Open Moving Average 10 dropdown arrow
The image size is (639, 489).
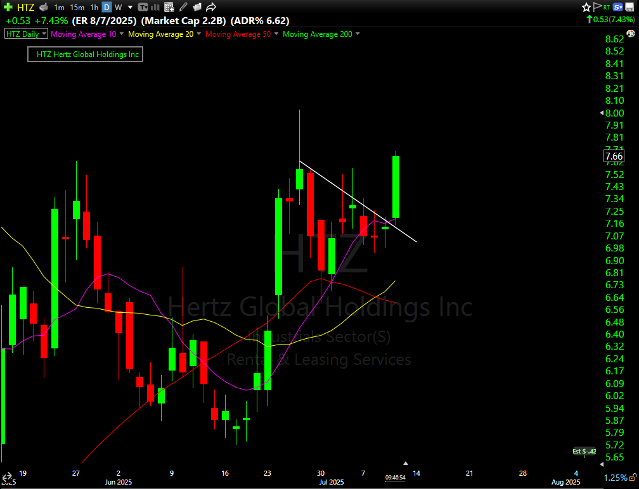pyautogui.click(x=122, y=34)
